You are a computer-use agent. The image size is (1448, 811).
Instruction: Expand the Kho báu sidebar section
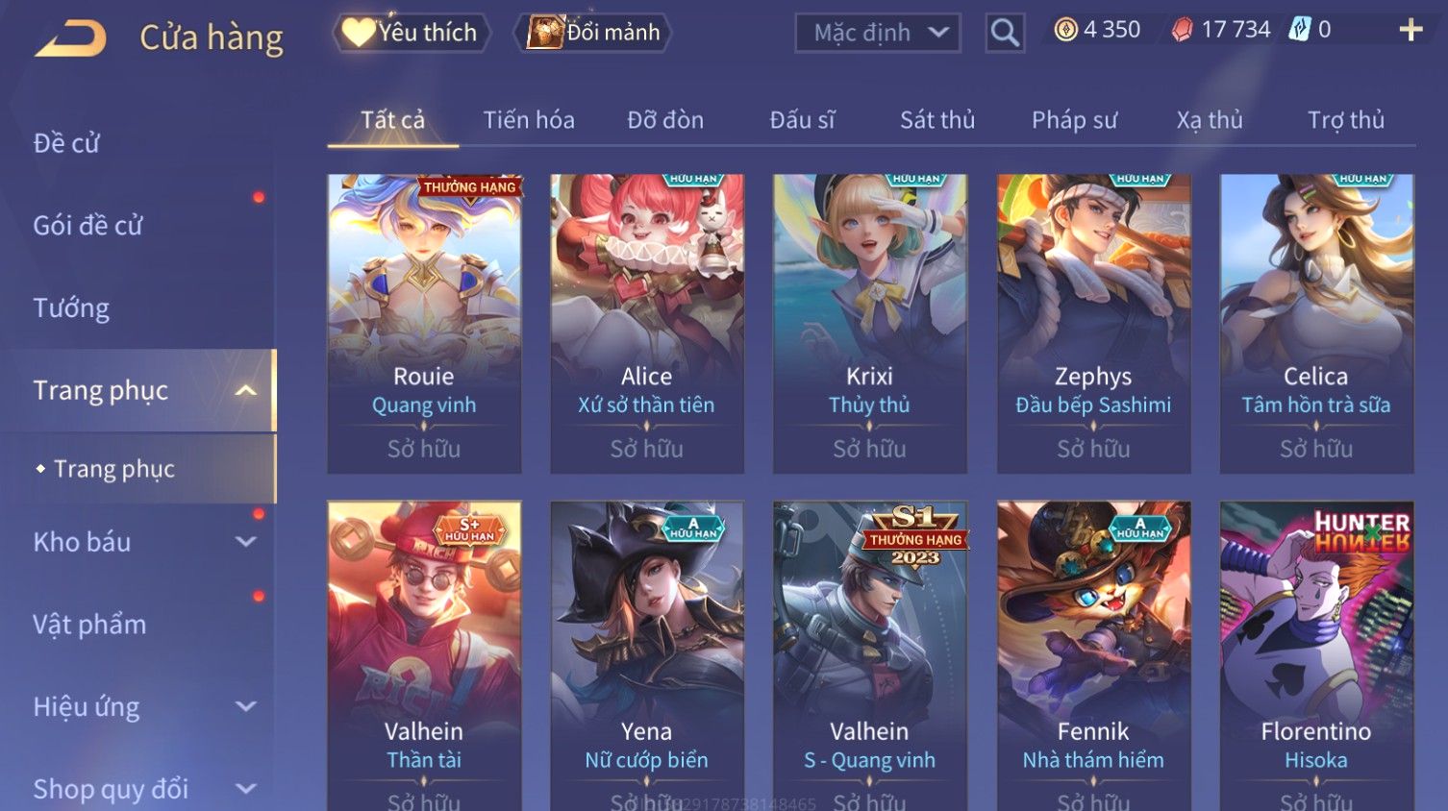point(246,542)
